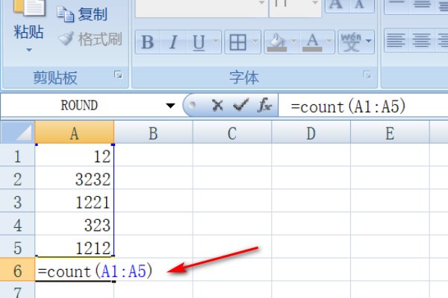The height and width of the screenshot is (298, 448).
Task: Click cell containing 3232
Action: pos(75,179)
